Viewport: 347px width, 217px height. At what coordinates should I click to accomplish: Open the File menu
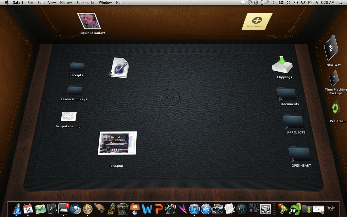(30, 2)
